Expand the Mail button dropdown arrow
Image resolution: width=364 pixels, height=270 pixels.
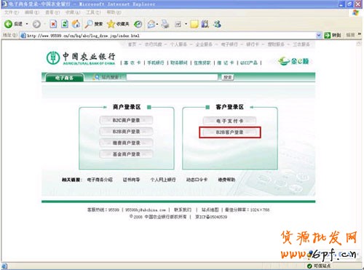pos(157,24)
